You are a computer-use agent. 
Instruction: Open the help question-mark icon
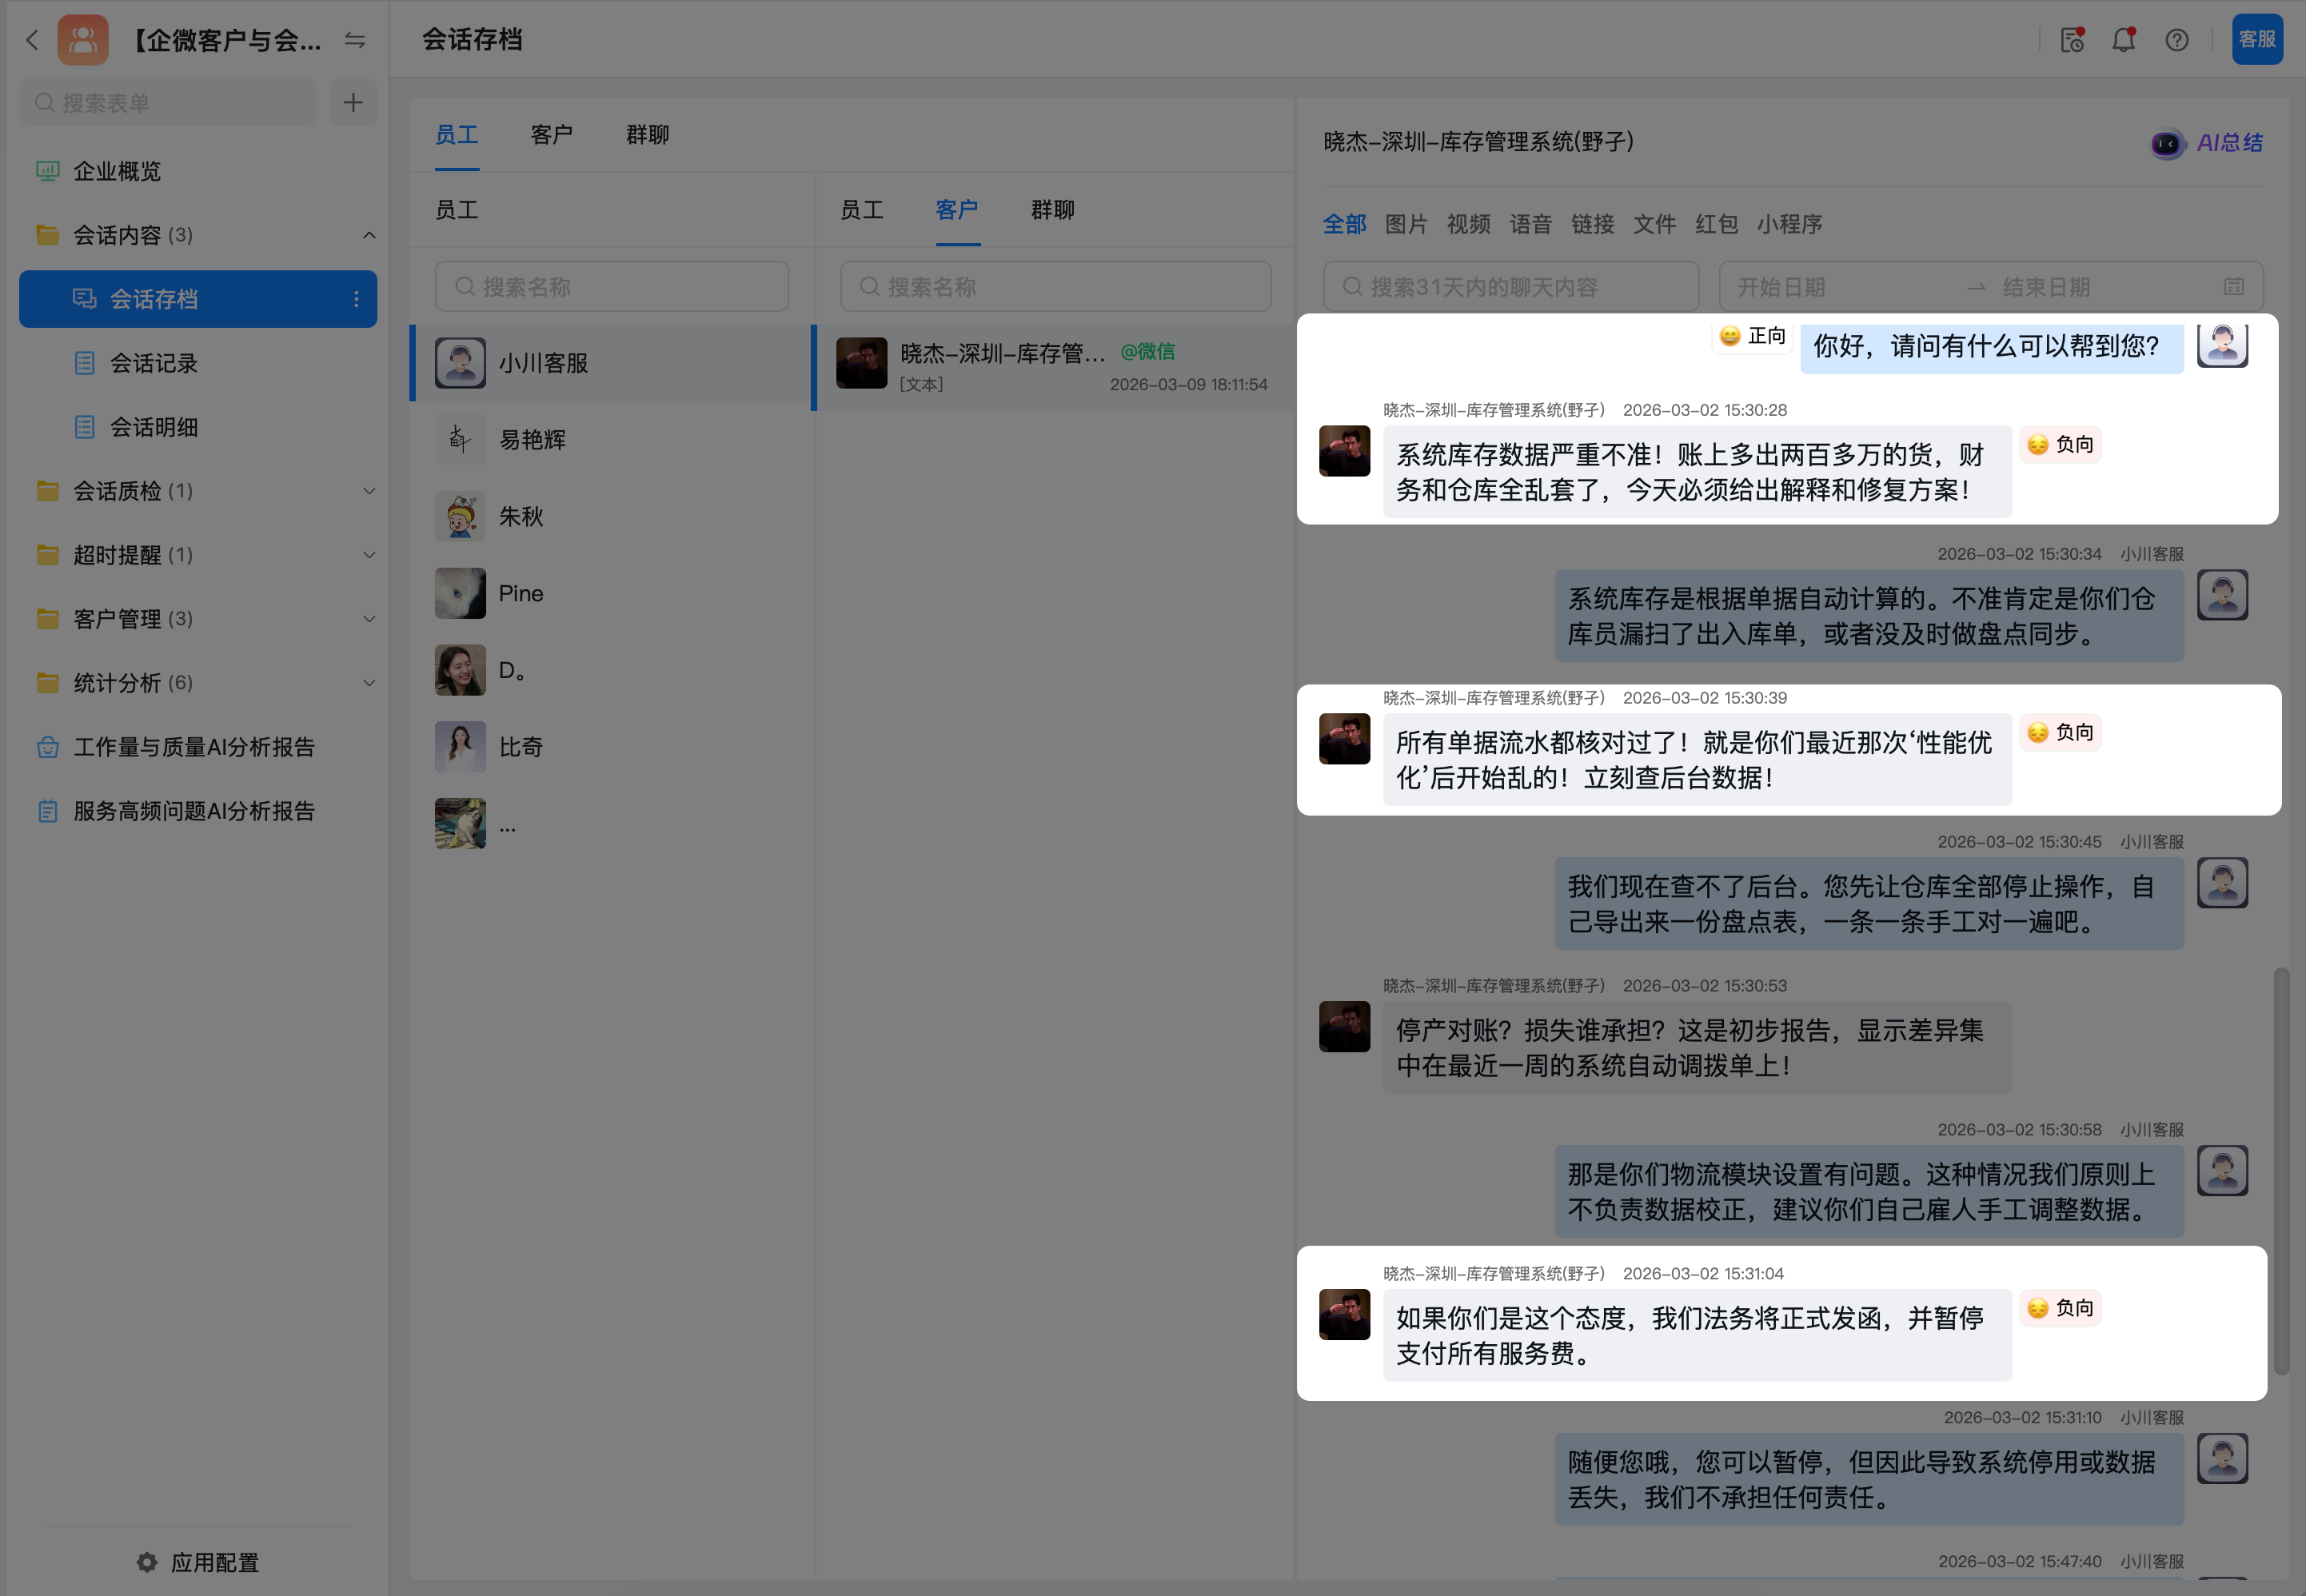2178,40
